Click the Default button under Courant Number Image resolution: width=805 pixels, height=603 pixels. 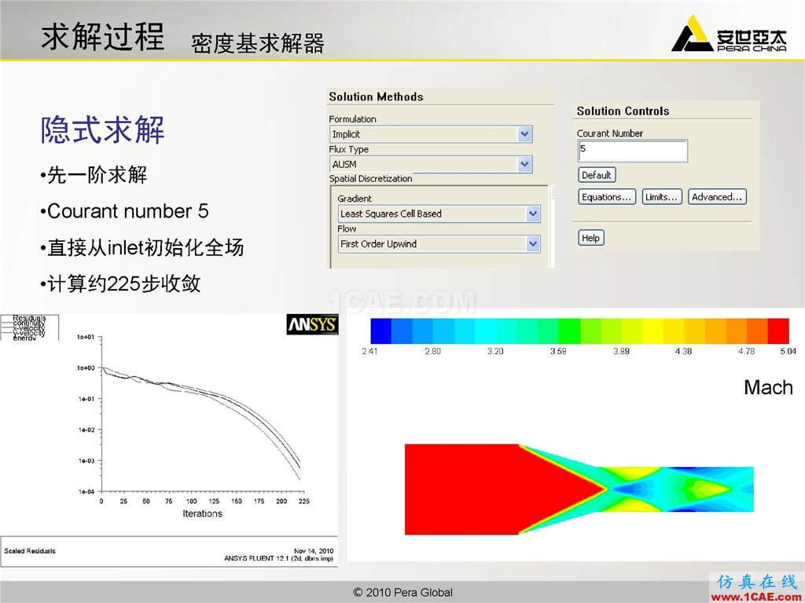point(597,175)
